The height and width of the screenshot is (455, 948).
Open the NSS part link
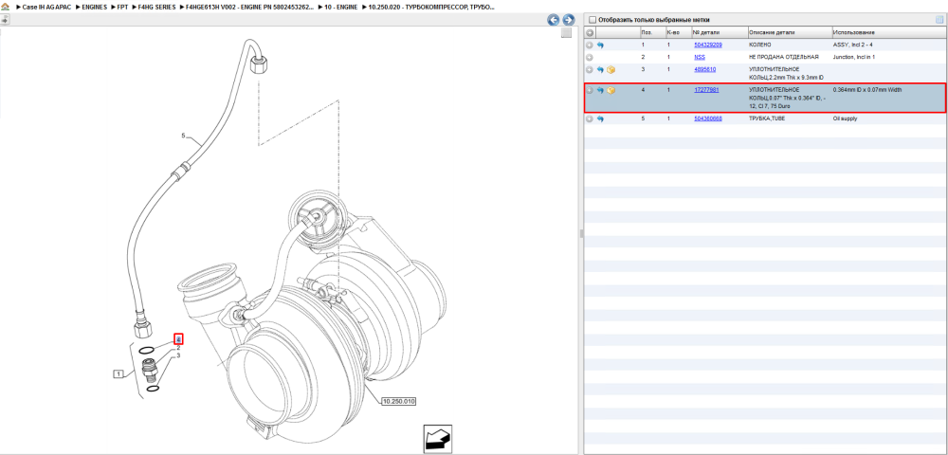tap(700, 57)
